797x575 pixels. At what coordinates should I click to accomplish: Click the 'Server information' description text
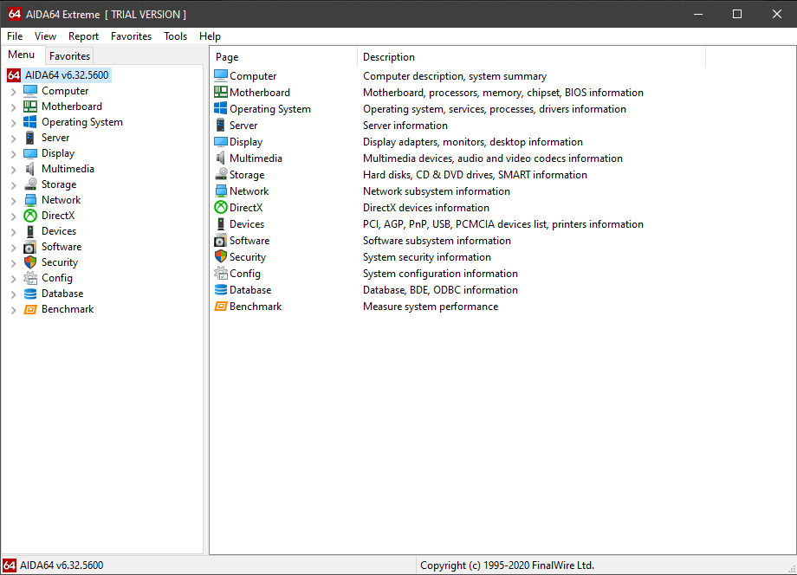coord(405,125)
